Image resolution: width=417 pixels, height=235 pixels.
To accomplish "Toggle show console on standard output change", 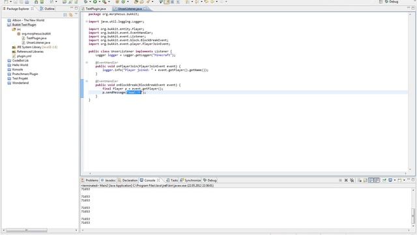I will (x=371, y=180).
